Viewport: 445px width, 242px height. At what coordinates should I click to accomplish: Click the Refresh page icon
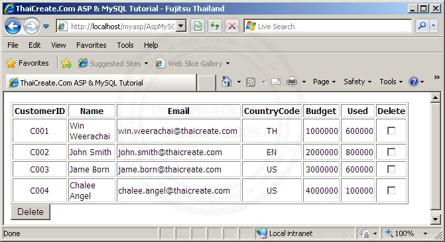point(215,27)
